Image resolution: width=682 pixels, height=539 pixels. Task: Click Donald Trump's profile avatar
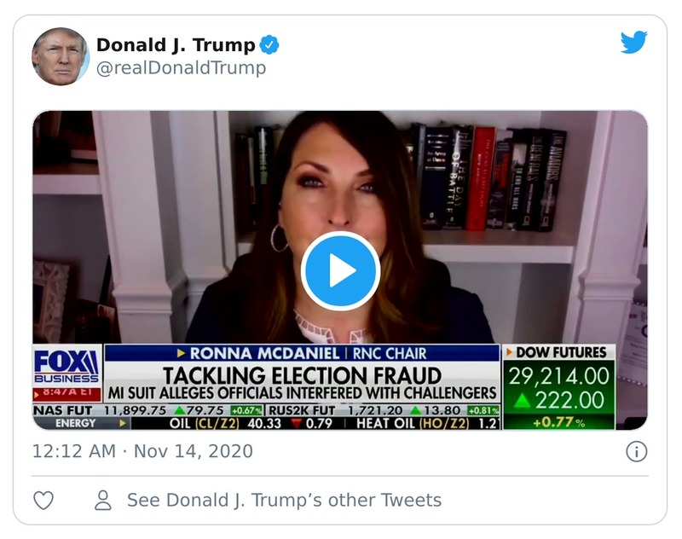coord(61,53)
